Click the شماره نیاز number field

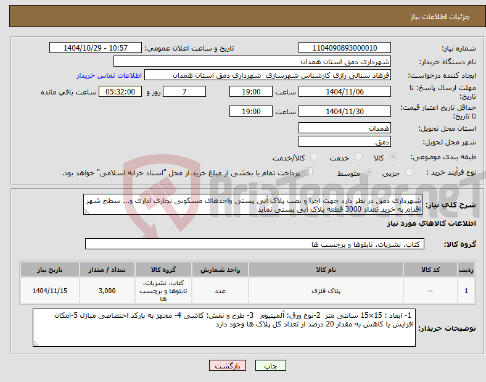tap(344, 48)
